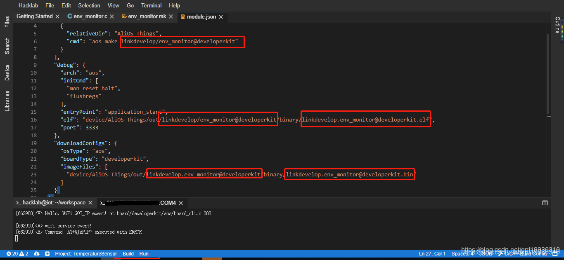Close the module.json tab

221,17
